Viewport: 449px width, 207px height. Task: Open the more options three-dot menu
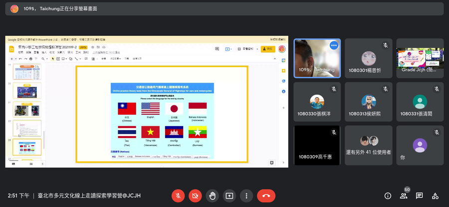[246, 196]
